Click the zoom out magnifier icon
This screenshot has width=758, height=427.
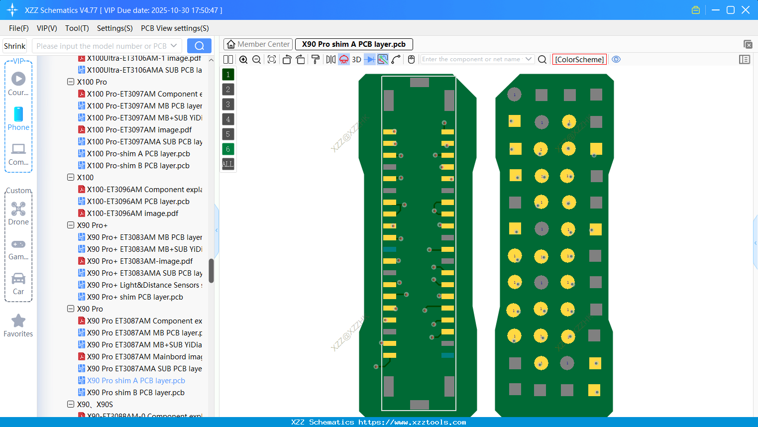click(257, 60)
